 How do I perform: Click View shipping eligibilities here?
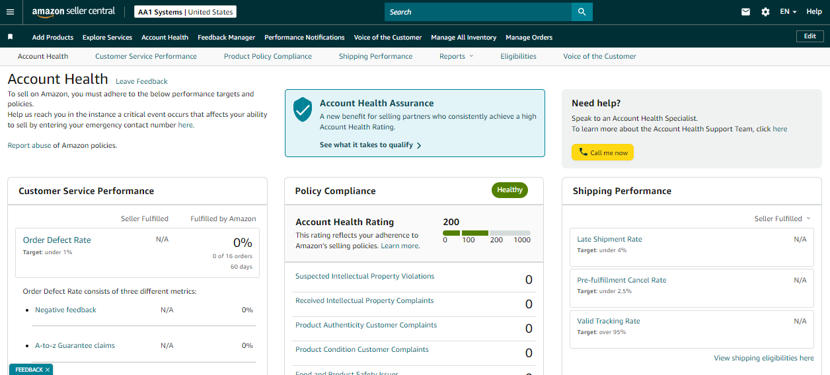(764, 358)
